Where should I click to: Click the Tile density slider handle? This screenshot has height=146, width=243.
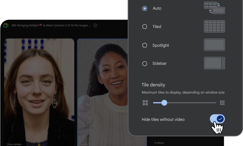(x=164, y=103)
